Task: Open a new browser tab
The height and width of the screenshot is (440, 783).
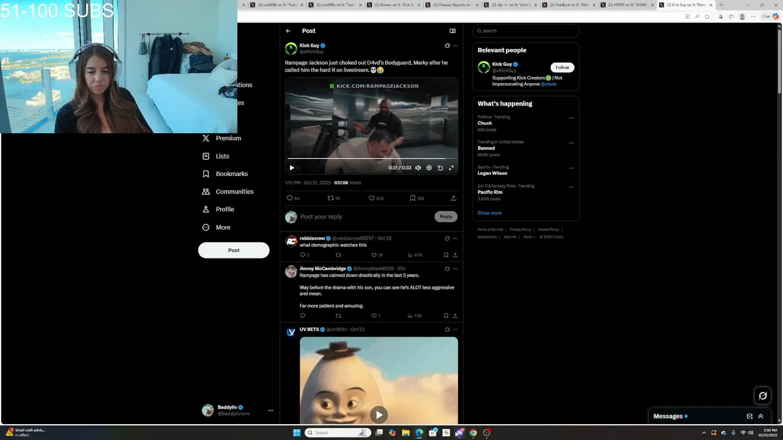Action: click(x=721, y=5)
